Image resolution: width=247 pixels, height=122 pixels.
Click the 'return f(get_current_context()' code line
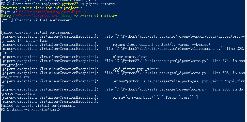(161, 45)
